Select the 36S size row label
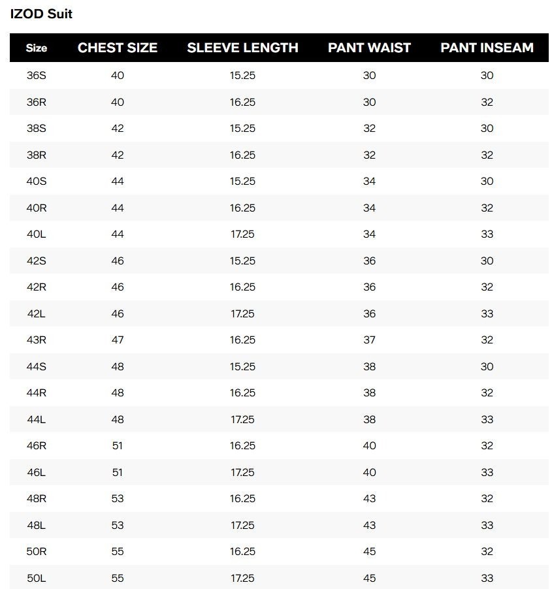The width and height of the screenshot is (552, 589). (x=37, y=76)
